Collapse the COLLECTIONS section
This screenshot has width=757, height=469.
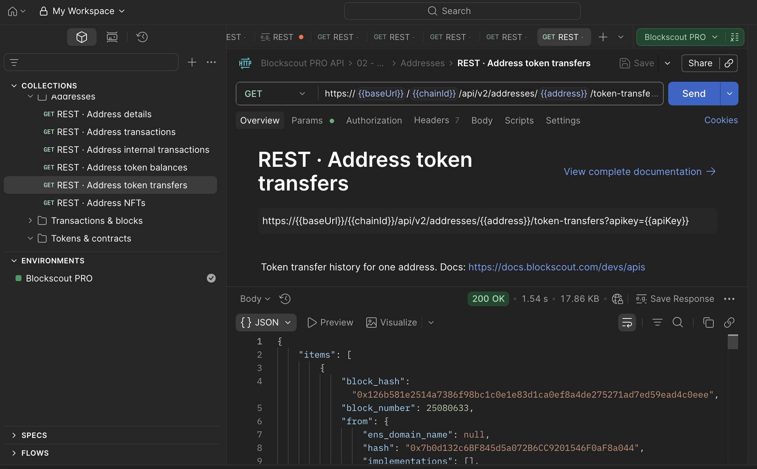coord(14,86)
